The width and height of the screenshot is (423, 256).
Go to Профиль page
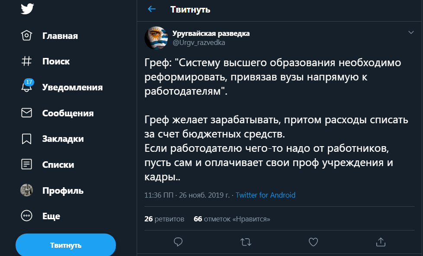[63, 190]
